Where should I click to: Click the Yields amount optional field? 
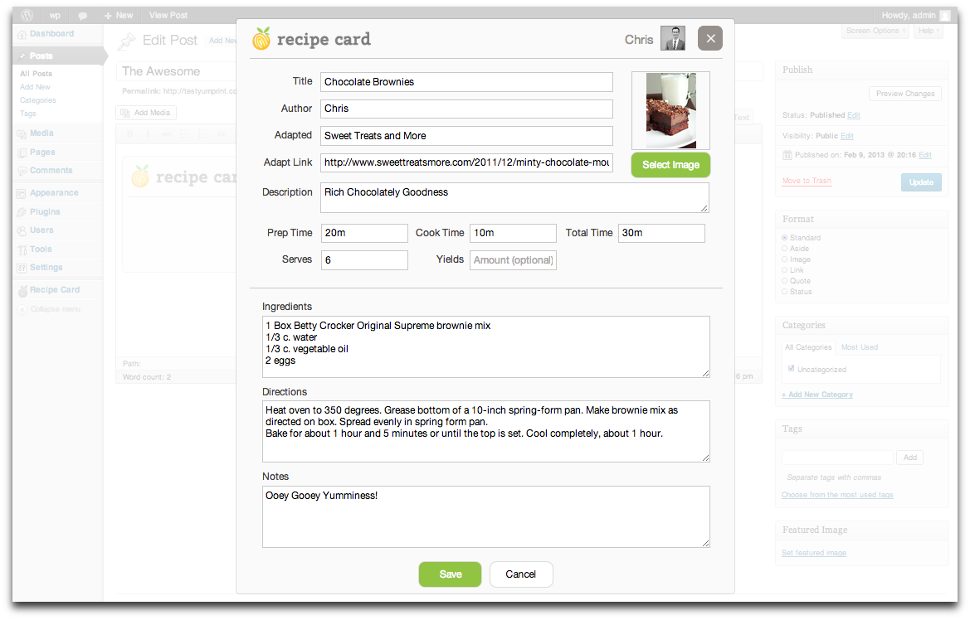(513, 260)
